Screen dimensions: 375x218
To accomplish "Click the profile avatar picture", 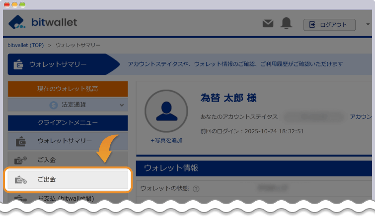I will tap(166, 111).
